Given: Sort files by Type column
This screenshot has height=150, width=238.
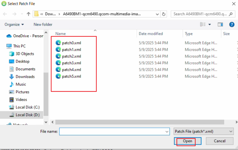Looking at the screenshot, I should 189,34.
